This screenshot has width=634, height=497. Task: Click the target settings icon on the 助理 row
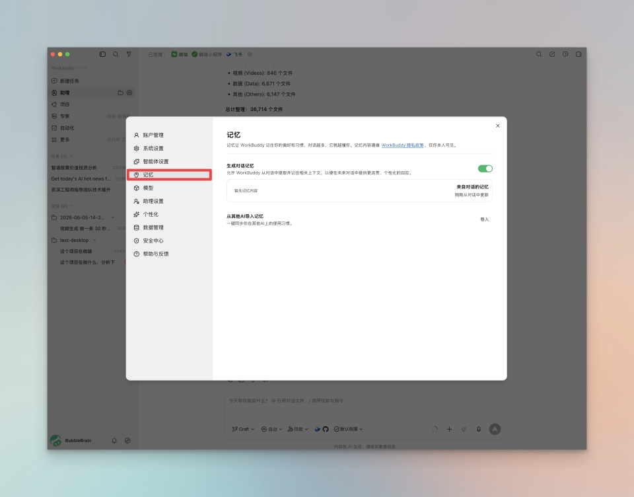click(x=129, y=93)
